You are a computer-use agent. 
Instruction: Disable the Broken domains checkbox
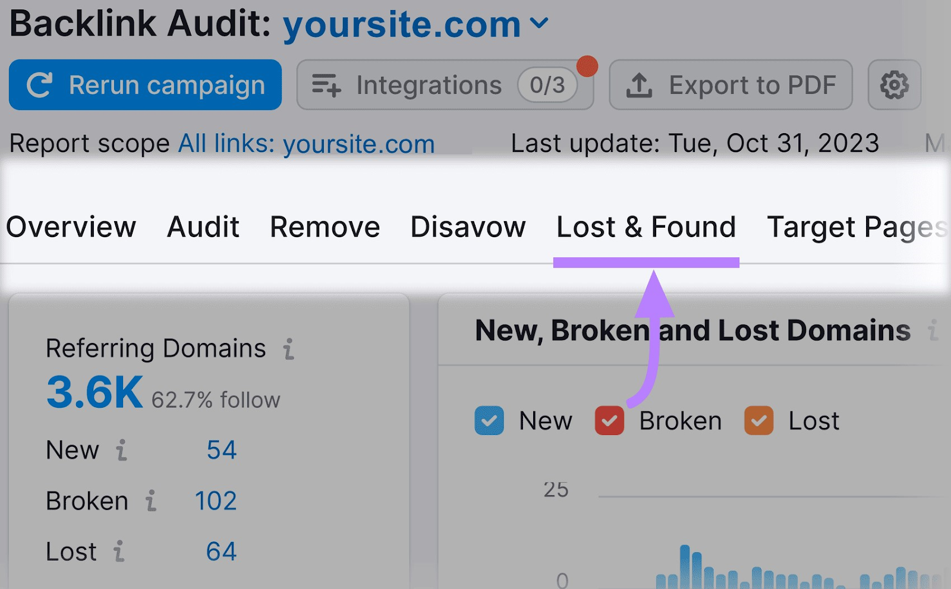click(609, 420)
